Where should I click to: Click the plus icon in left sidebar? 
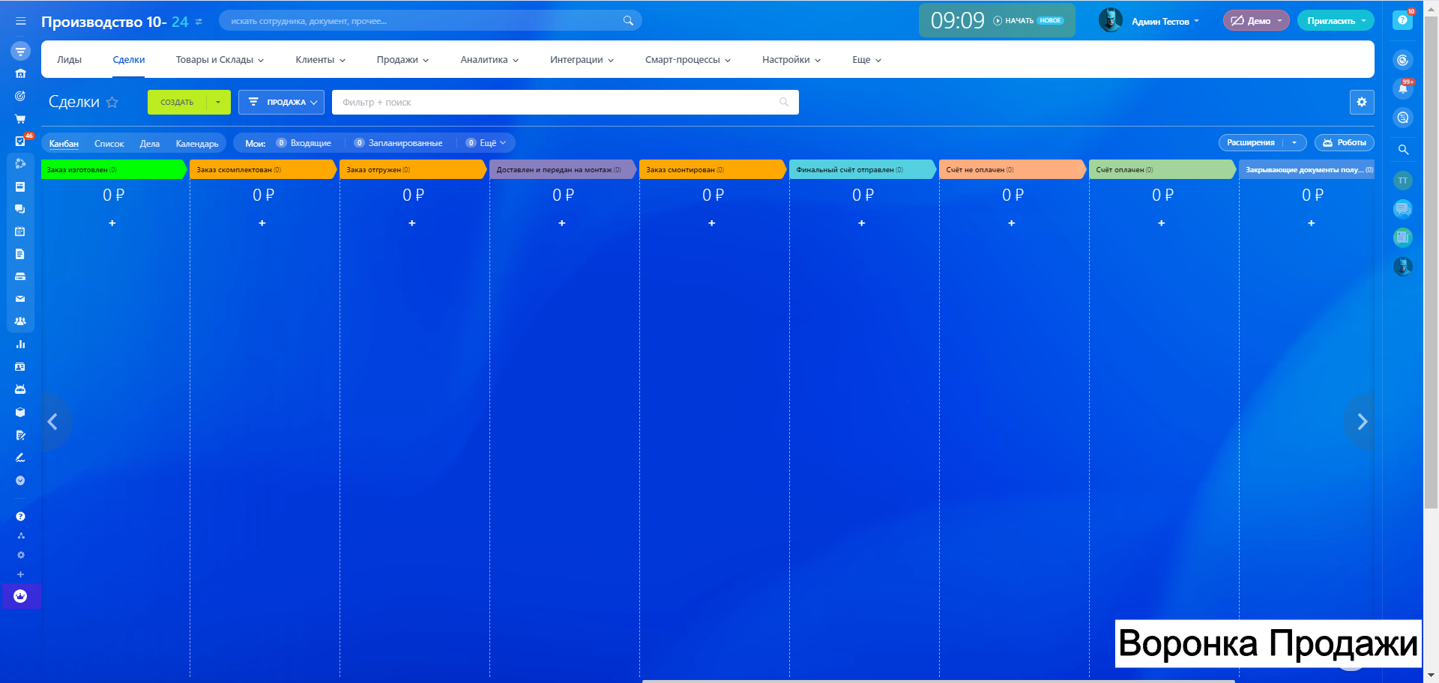(21, 574)
